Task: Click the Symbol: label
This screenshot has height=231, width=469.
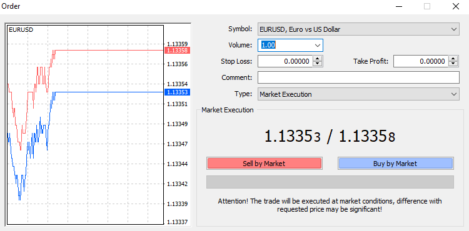Action: pos(240,29)
